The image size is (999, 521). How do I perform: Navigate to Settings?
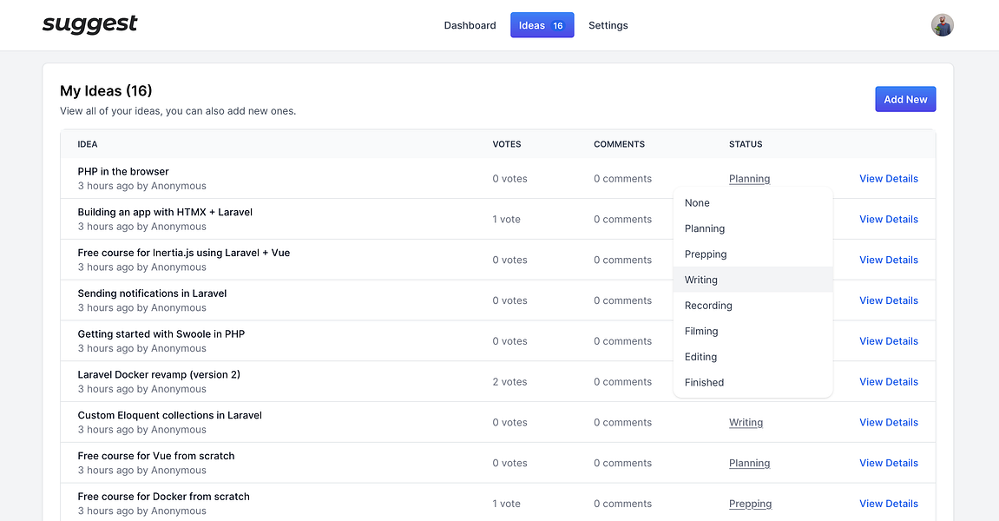pos(608,25)
